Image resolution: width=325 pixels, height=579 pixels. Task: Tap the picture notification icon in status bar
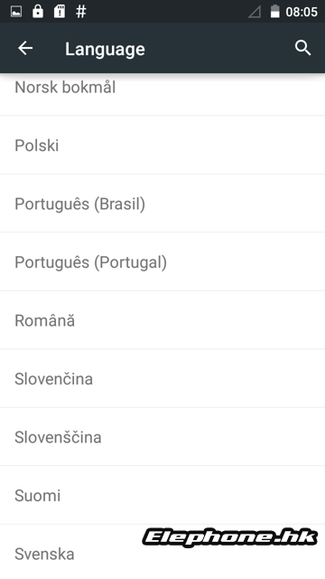coord(16,12)
